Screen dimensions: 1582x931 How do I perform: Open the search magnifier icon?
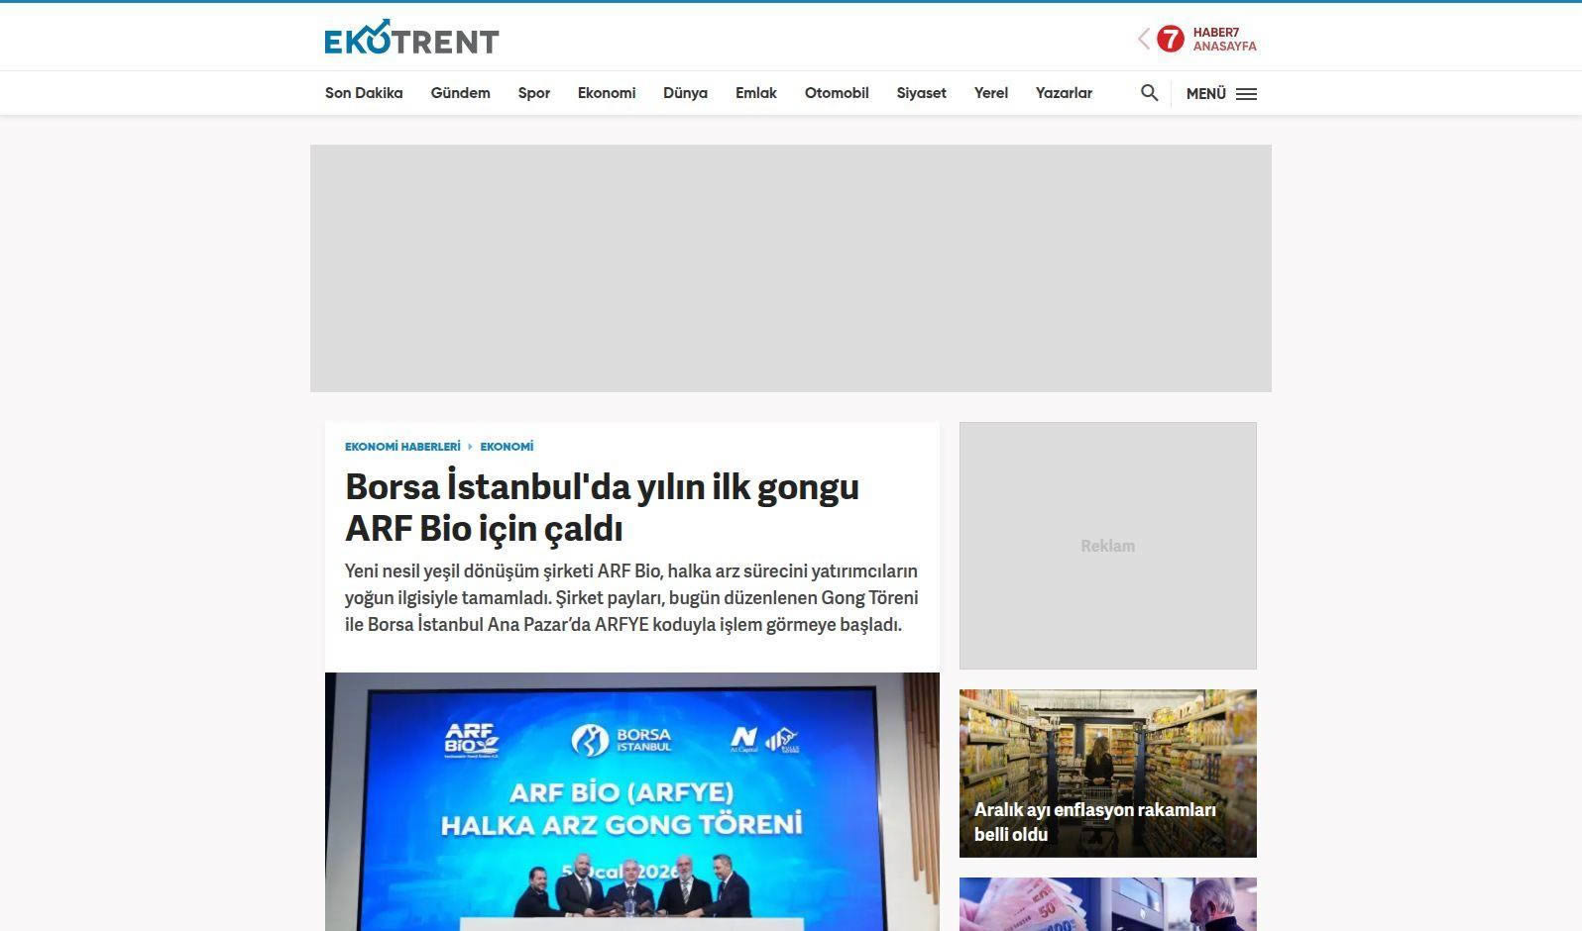pyautogui.click(x=1149, y=93)
